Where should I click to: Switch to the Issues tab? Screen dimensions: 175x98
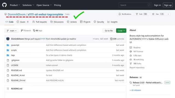tap(23, 22)
